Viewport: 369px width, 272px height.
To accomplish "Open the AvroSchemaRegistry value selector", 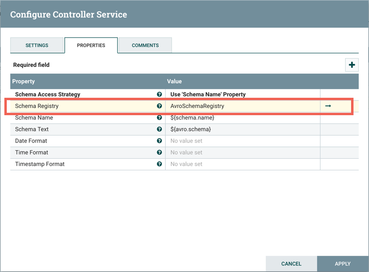I will click(242, 106).
